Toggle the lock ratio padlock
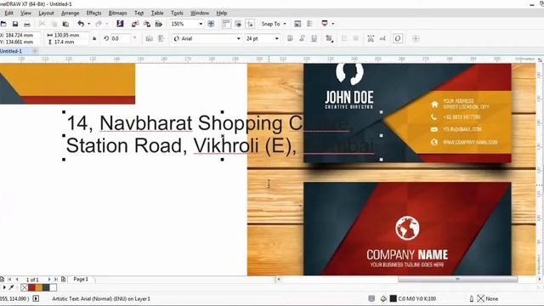 pyautogui.click(x=94, y=38)
